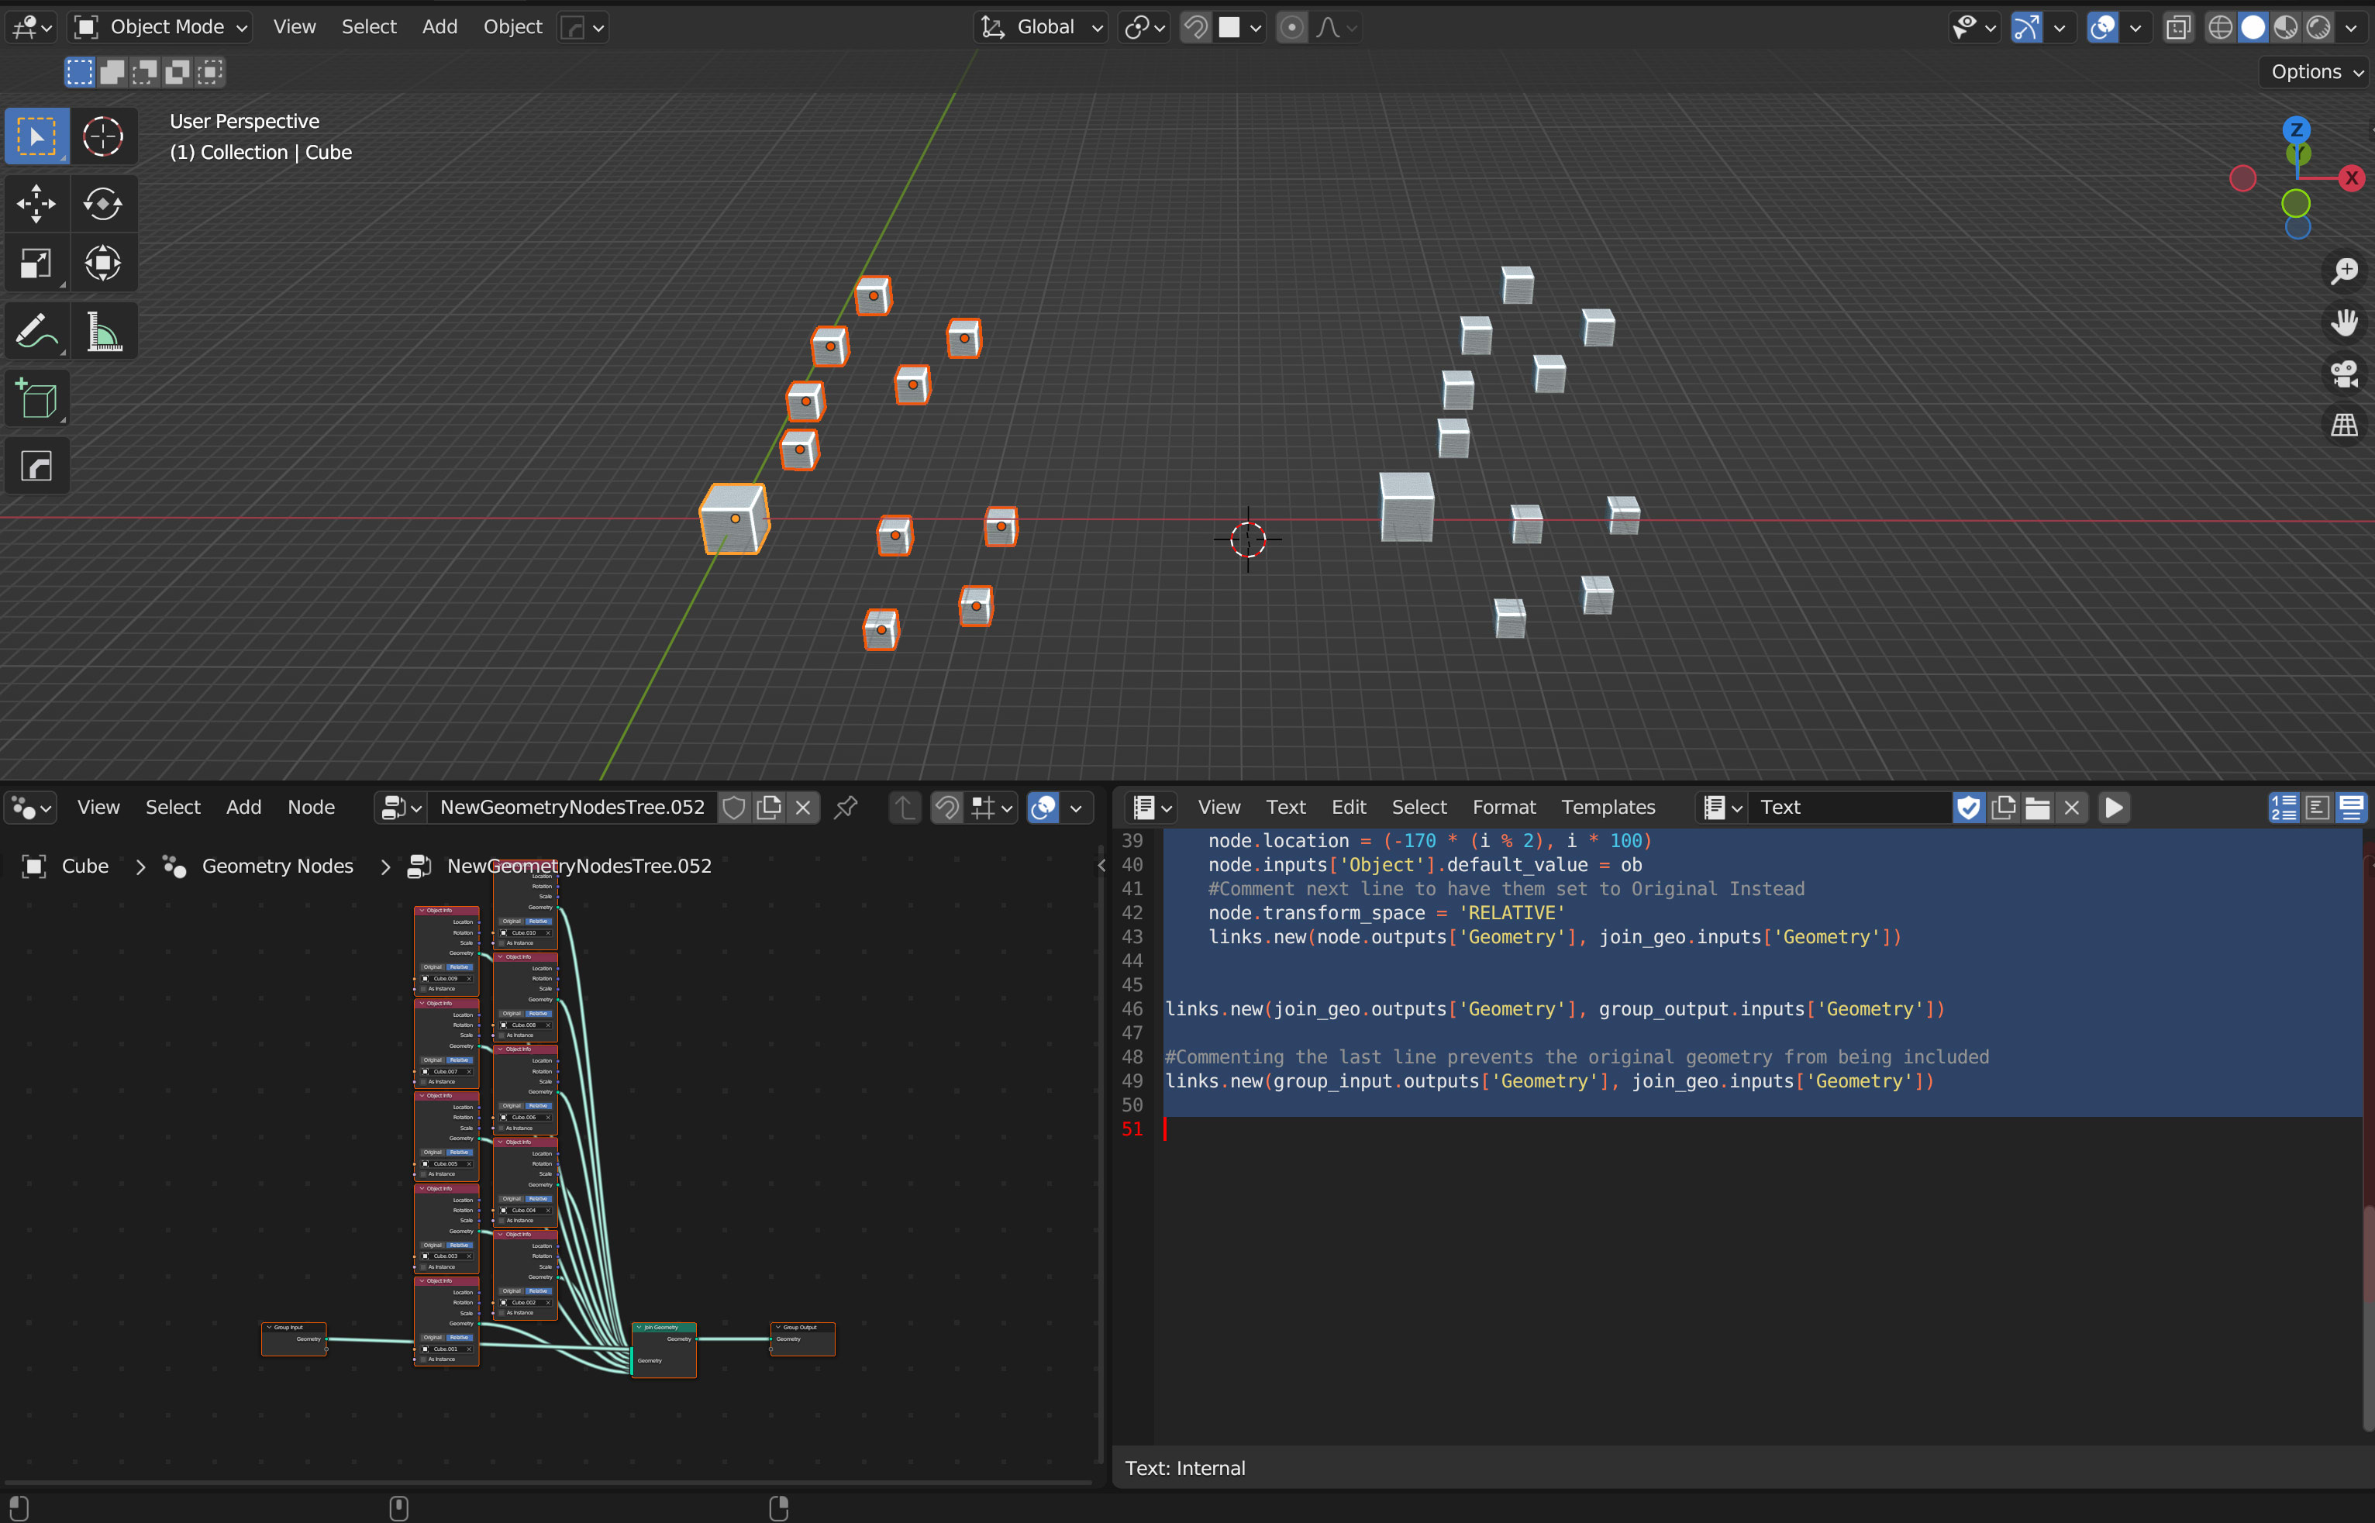Select the Move tool
2375x1523 pixels.
click(36, 204)
